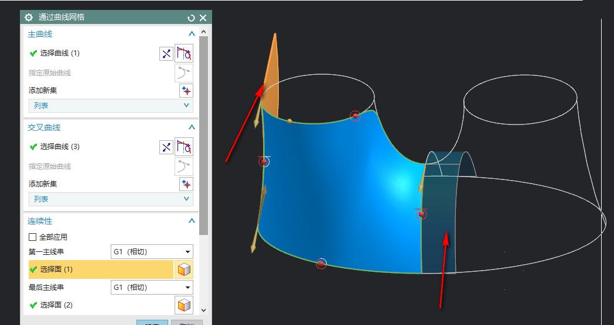Select red handle on top mesh edge

coord(355,116)
